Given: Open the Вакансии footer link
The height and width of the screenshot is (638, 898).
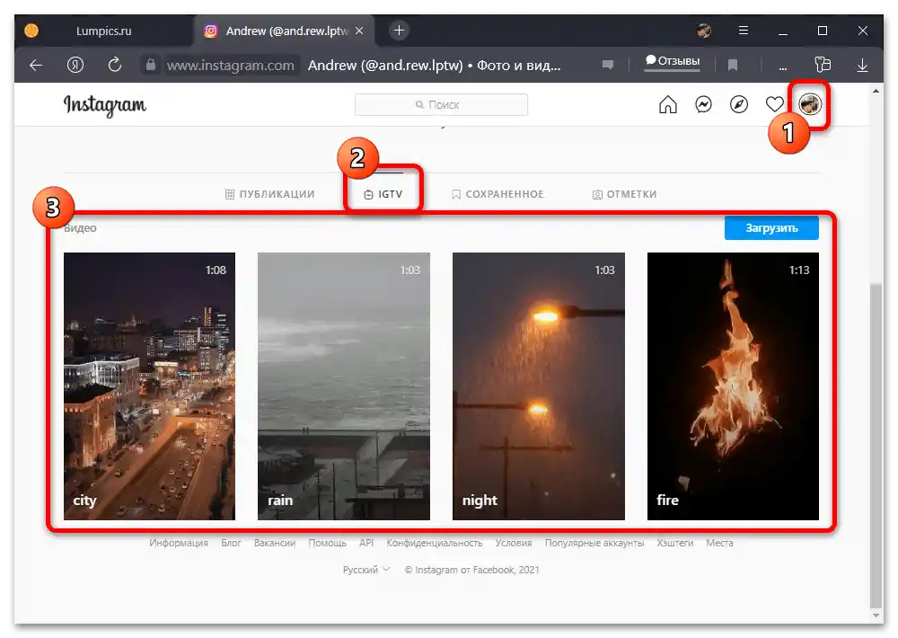Looking at the screenshot, I should pyautogui.click(x=275, y=543).
